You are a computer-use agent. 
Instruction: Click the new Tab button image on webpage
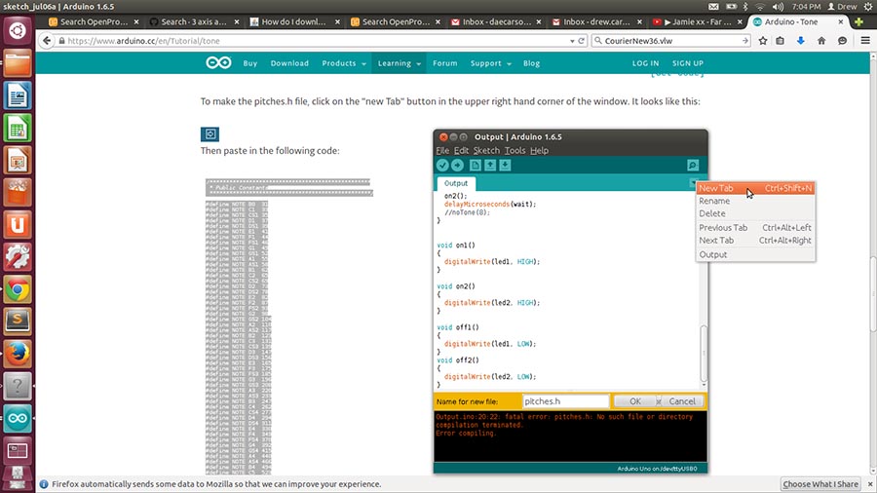[210, 134]
